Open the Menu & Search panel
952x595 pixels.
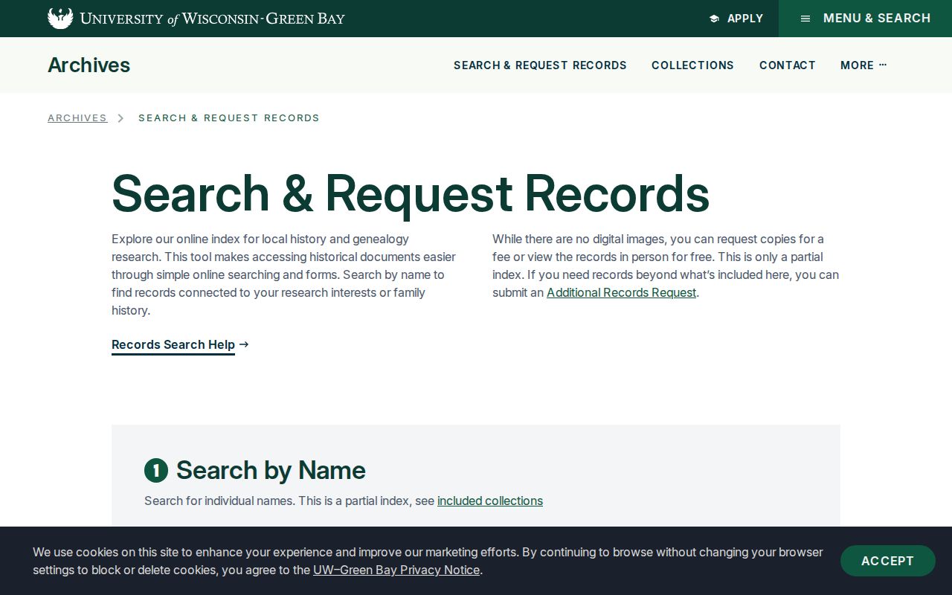tap(865, 19)
